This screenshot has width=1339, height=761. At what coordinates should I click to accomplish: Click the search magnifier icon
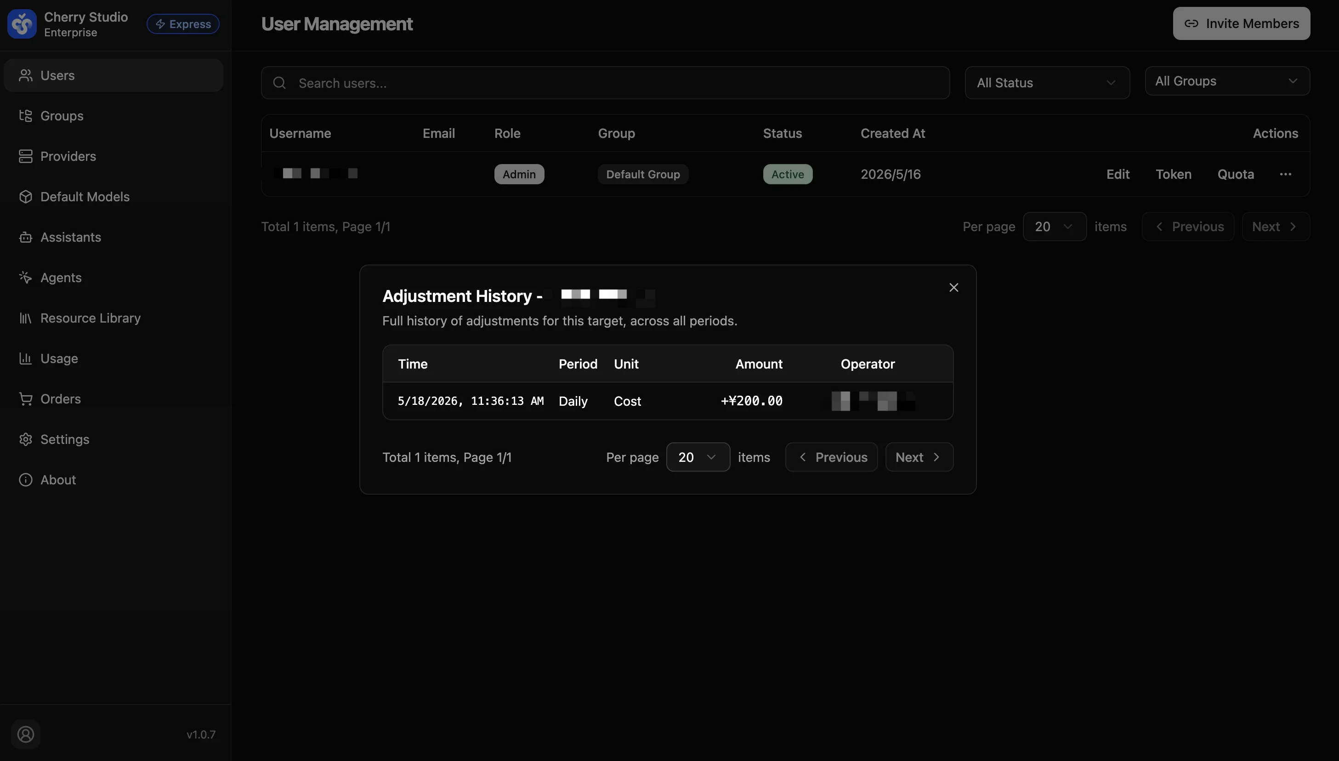[x=280, y=83]
